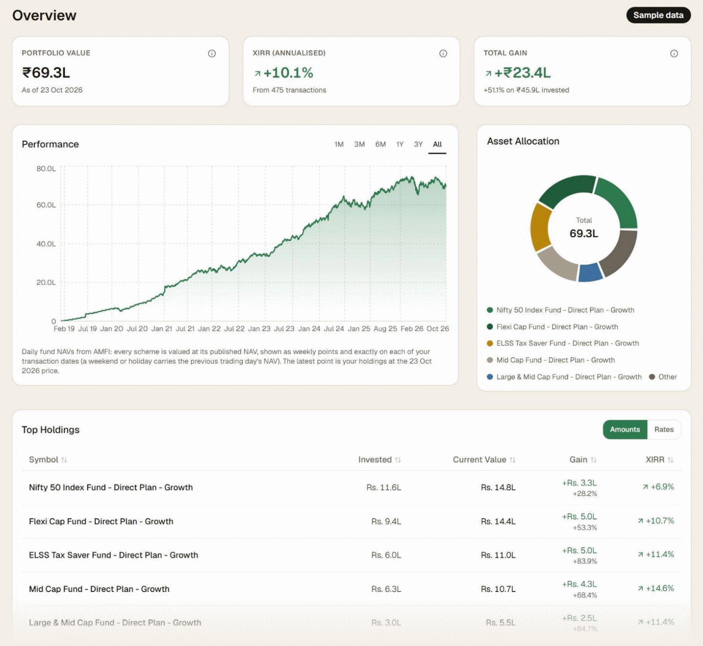Click the +₹23.4L total gain value
The height and width of the screenshot is (646, 703).
point(522,73)
